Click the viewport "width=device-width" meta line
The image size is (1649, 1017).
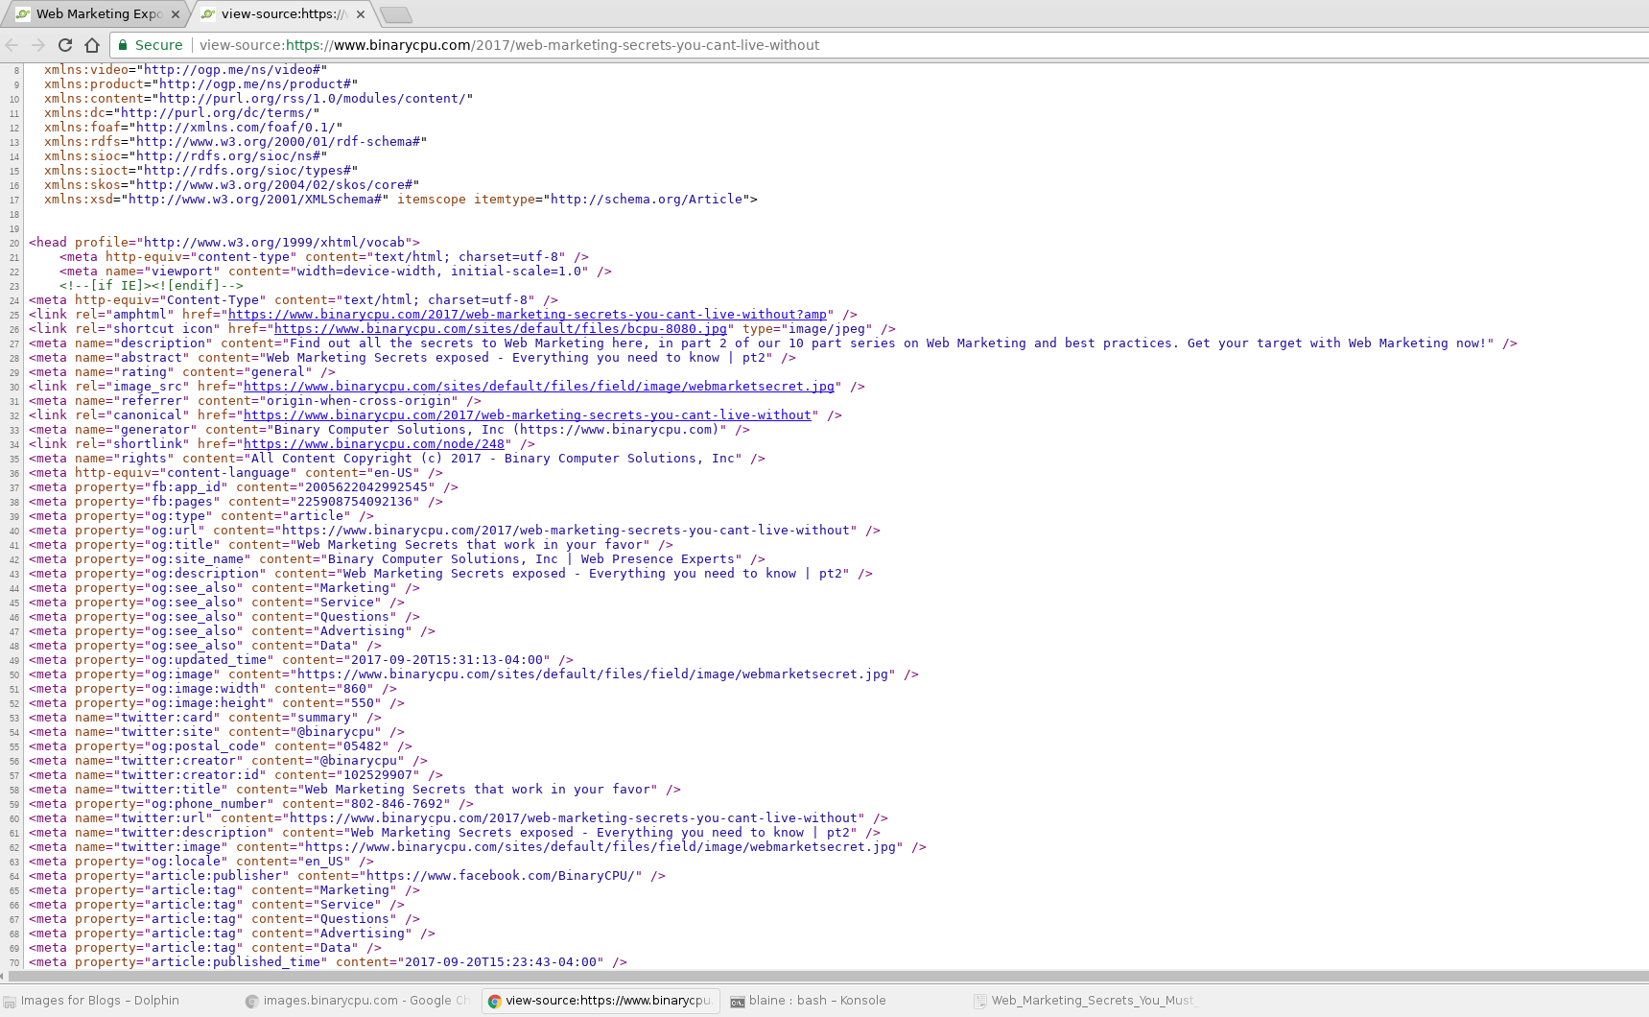pyautogui.click(x=336, y=272)
